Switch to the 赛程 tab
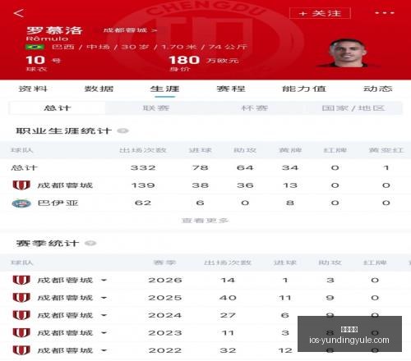The width and height of the screenshot is (411, 361). [x=231, y=89]
